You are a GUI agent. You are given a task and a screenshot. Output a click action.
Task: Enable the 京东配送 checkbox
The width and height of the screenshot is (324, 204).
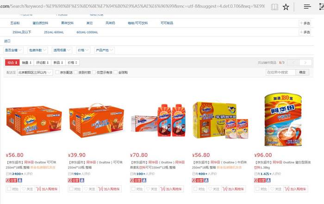click(57, 72)
